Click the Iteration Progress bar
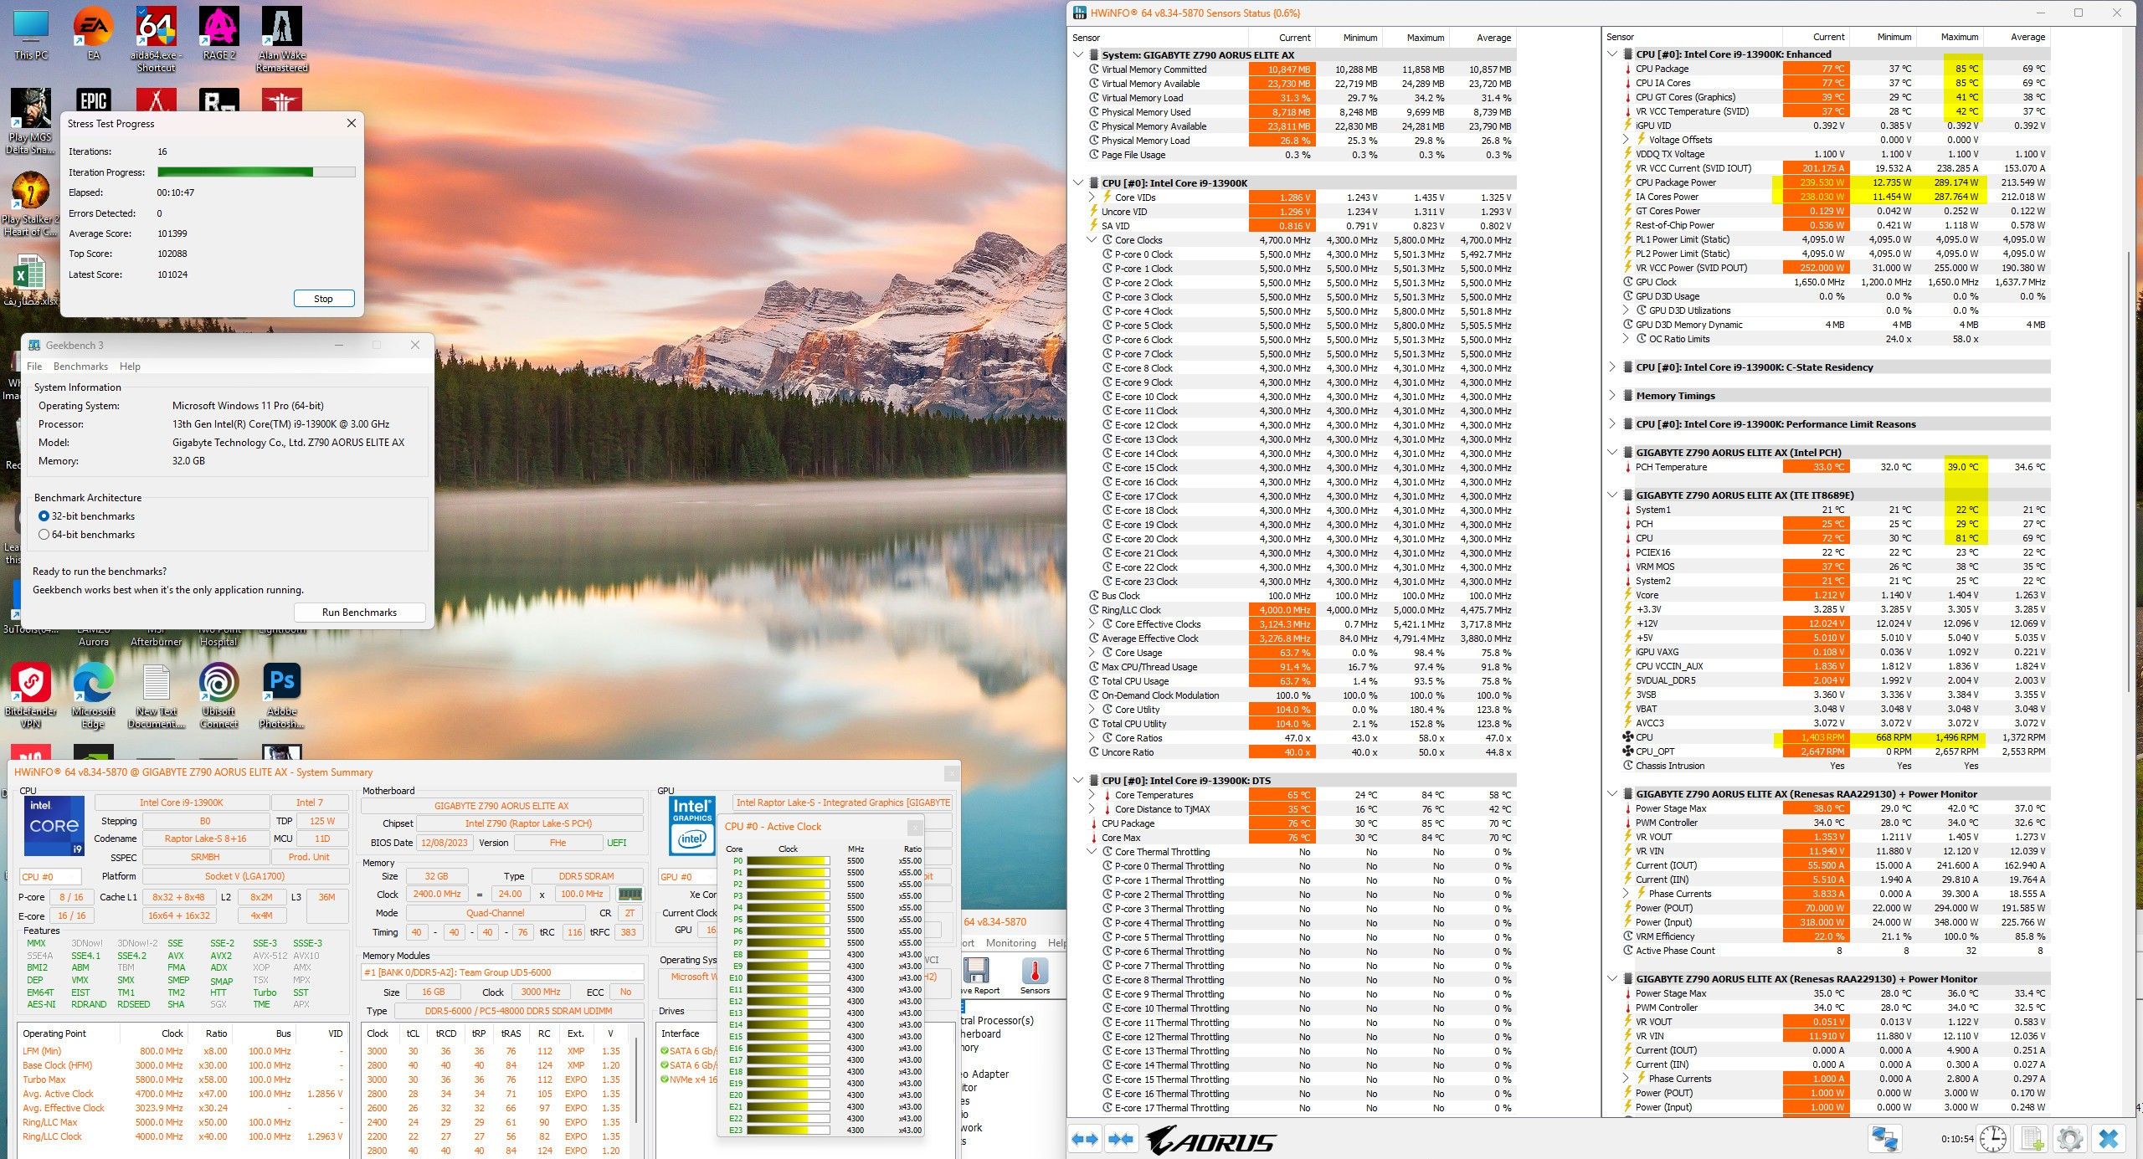Image resolution: width=2143 pixels, height=1159 pixels. click(256, 172)
